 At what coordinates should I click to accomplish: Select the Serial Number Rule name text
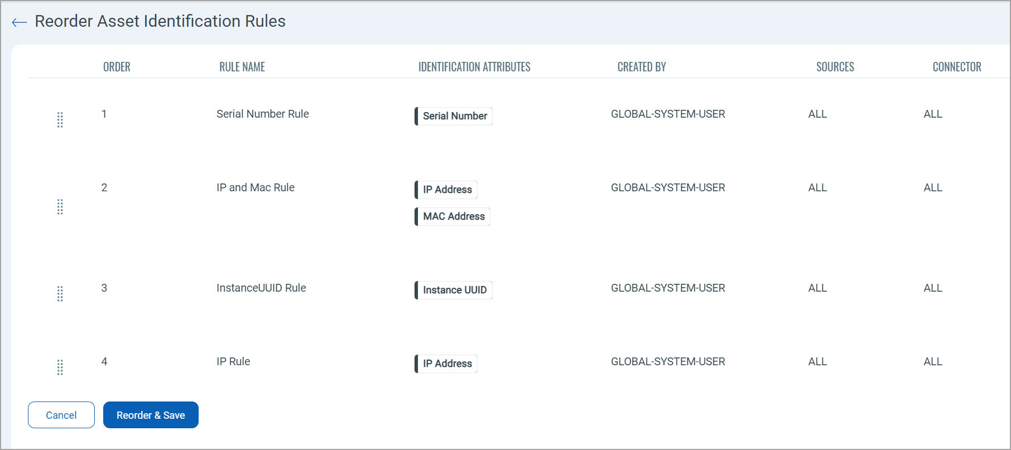pos(262,114)
